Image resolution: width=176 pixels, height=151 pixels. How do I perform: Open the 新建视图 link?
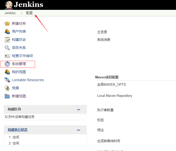point(19,96)
